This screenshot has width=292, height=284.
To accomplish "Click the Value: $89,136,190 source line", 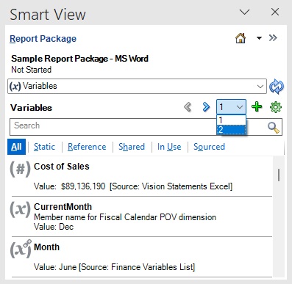I will click(133, 186).
